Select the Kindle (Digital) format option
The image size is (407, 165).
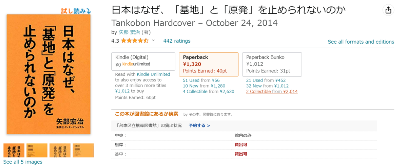click(x=143, y=61)
